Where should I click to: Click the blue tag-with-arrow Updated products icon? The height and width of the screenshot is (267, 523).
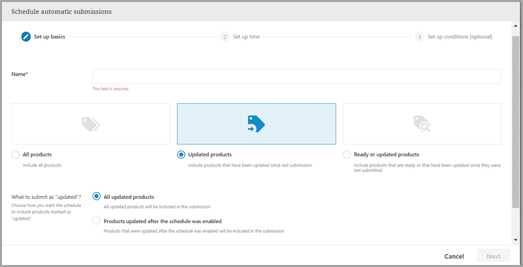(256, 123)
